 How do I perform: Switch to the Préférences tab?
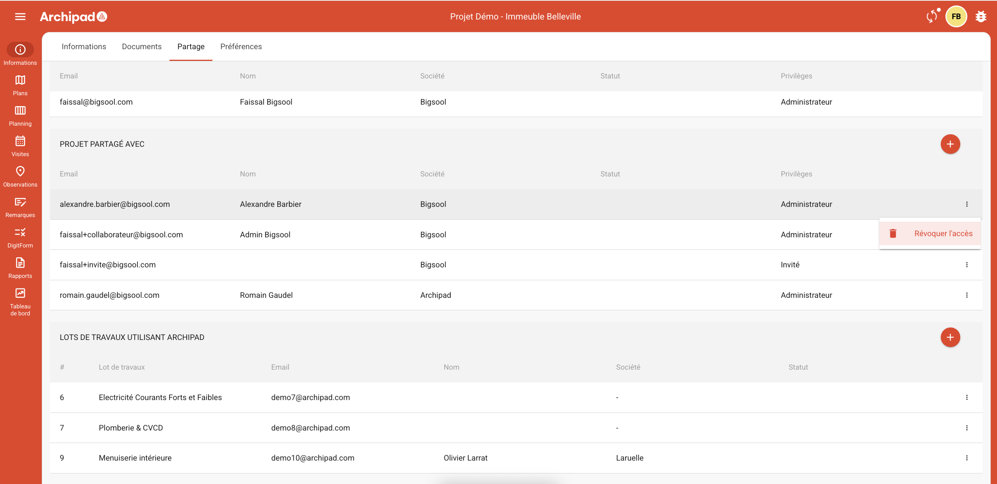241,46
